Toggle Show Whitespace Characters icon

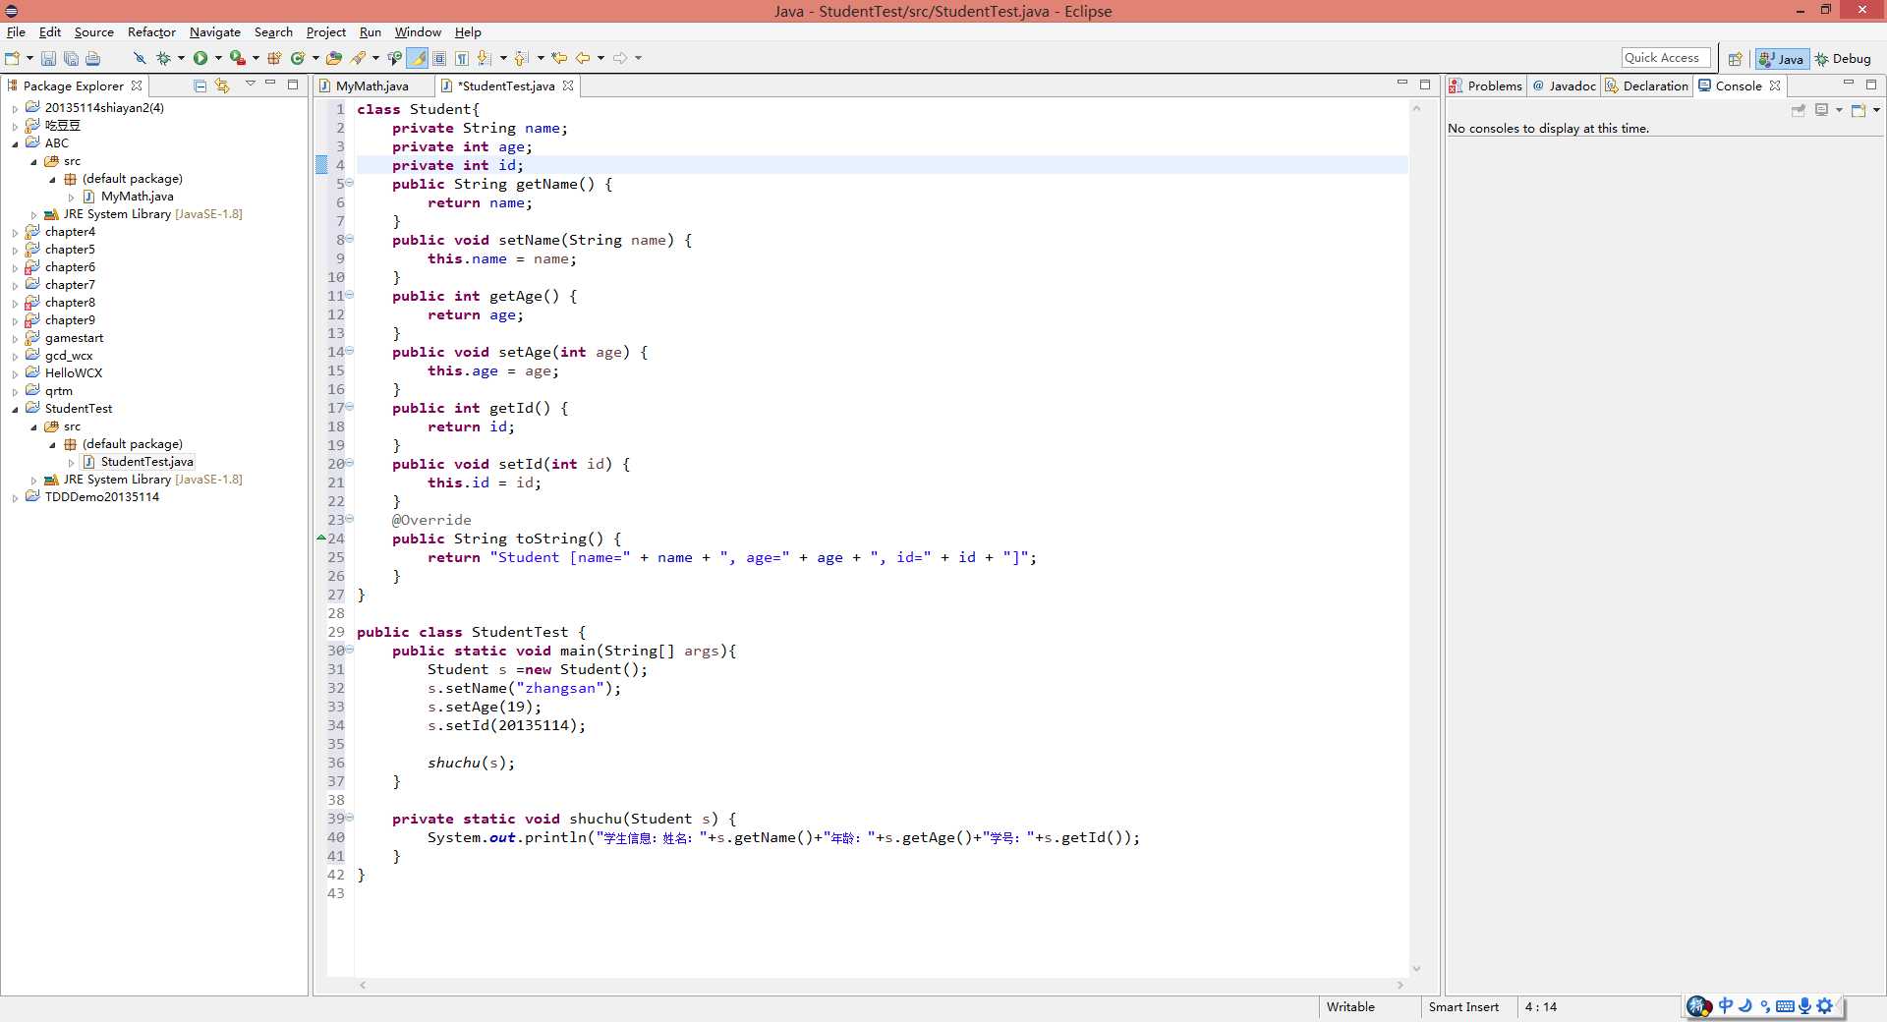[461, 59]
